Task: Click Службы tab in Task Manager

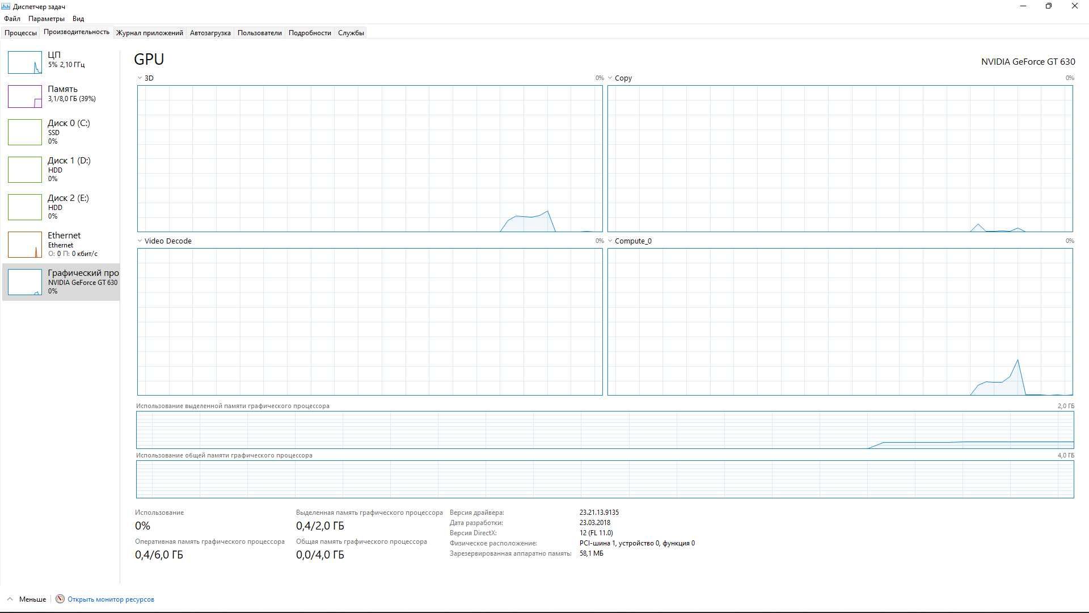Action: [350, 32]
